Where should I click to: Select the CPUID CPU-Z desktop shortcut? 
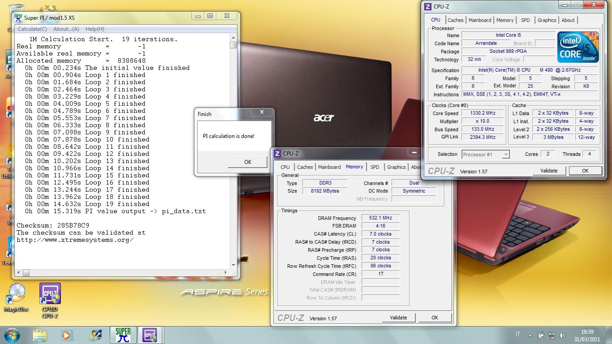50,301
